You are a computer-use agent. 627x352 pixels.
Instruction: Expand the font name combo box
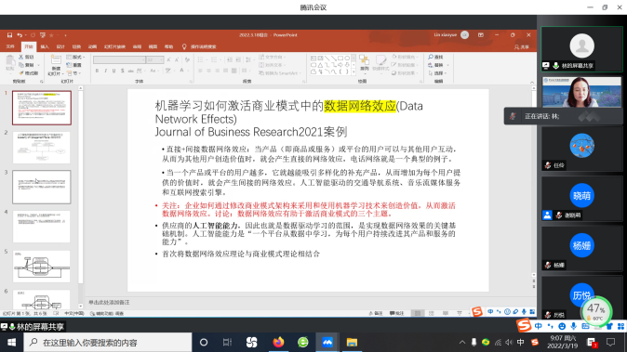coord(119,59)
